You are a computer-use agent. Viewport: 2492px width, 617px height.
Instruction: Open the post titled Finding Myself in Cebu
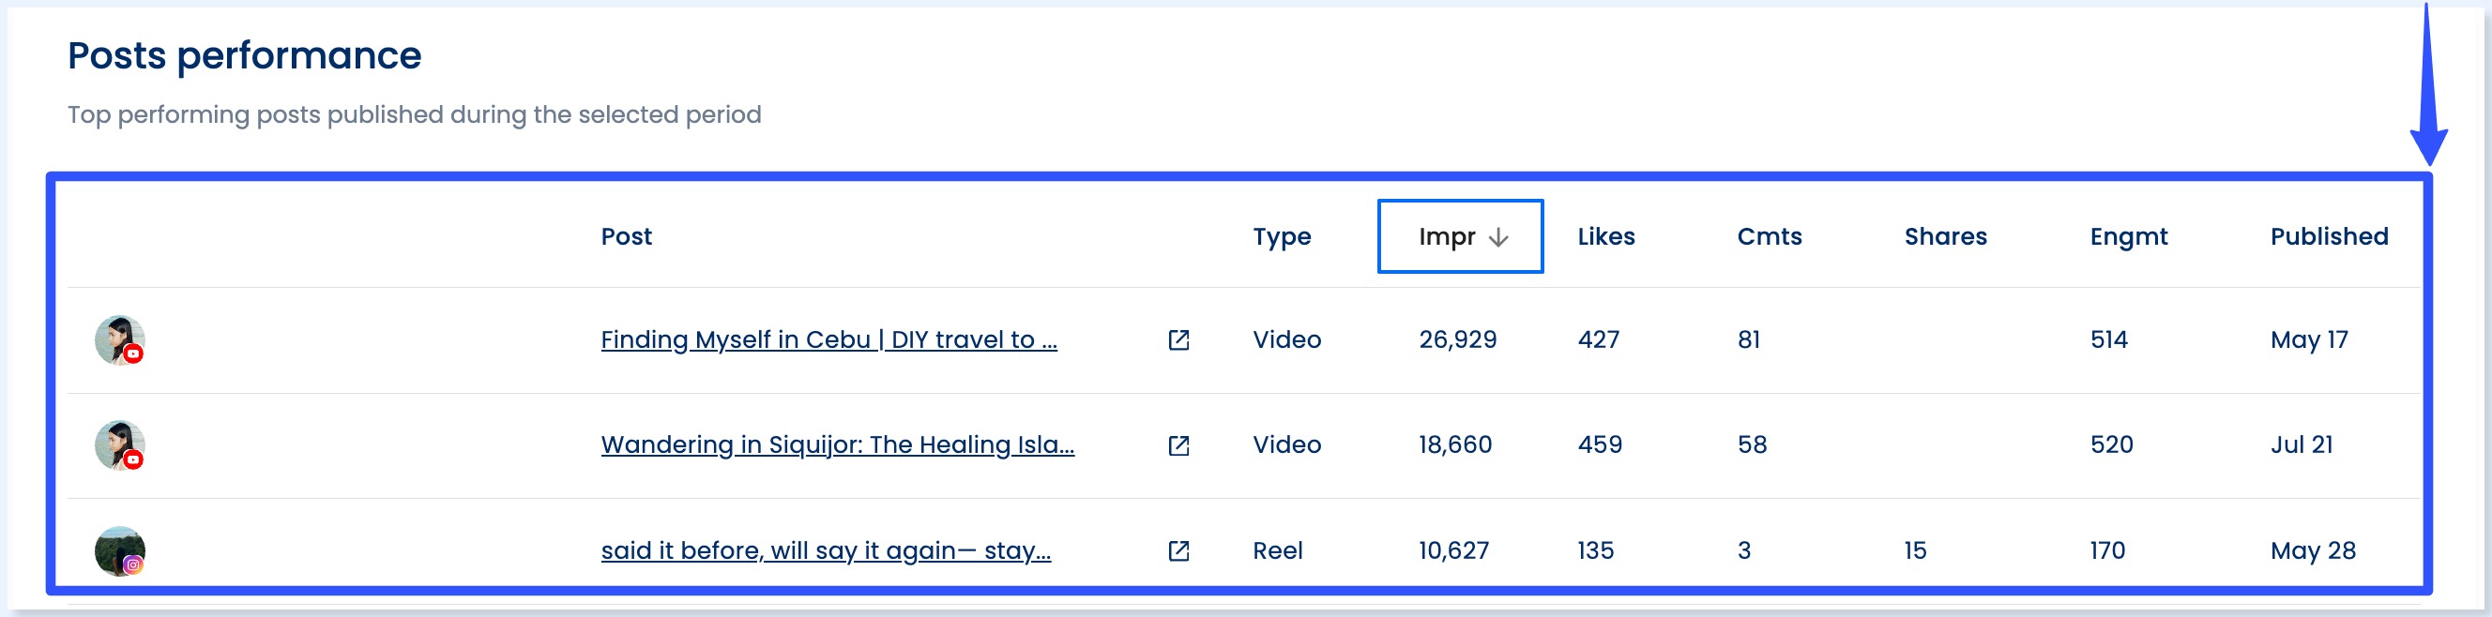pos(829,340)
